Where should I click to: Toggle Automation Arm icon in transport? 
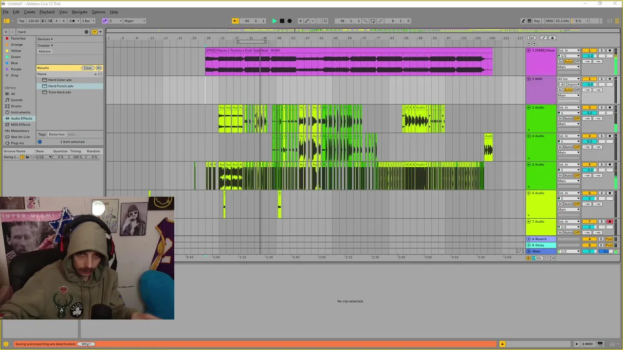[307, 21]
